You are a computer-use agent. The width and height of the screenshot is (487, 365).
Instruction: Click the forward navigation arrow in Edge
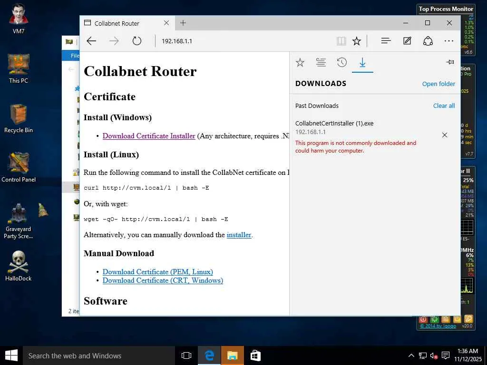pyautogui.click(x=114, y=41)
